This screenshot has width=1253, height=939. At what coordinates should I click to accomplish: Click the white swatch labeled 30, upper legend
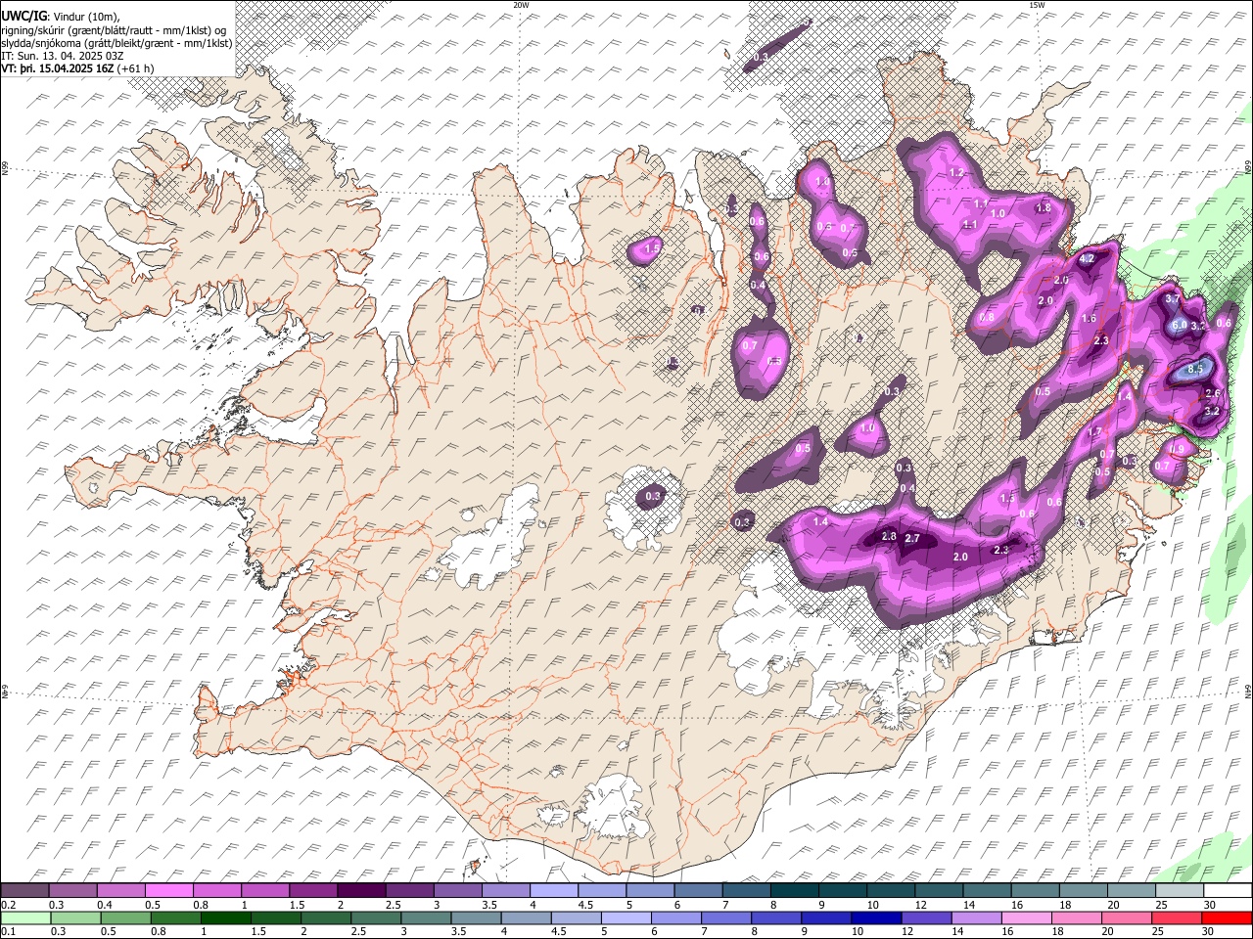[1228, 891]
